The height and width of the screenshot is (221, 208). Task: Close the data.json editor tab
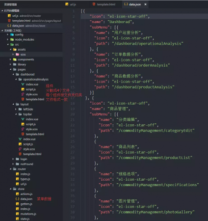pyautogui.click(x=145, y=4)
